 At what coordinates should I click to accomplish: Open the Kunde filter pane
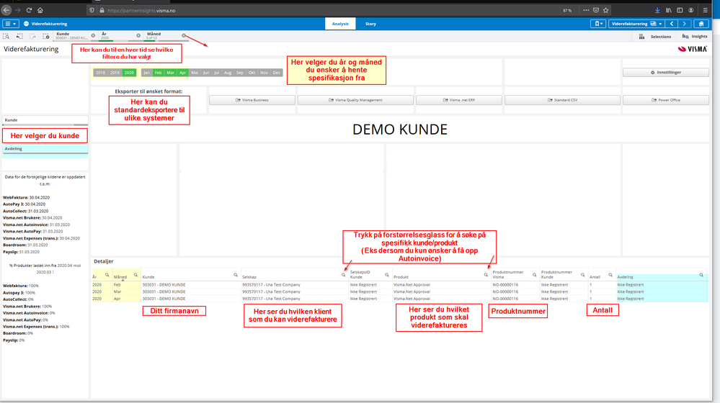[x=45, y=121]
